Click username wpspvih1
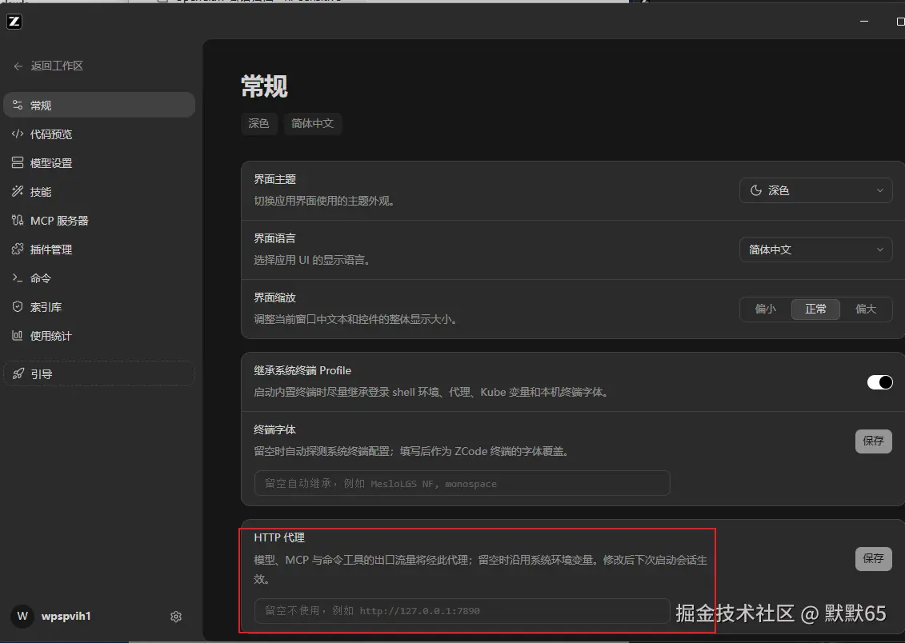 tap(66, 616)
